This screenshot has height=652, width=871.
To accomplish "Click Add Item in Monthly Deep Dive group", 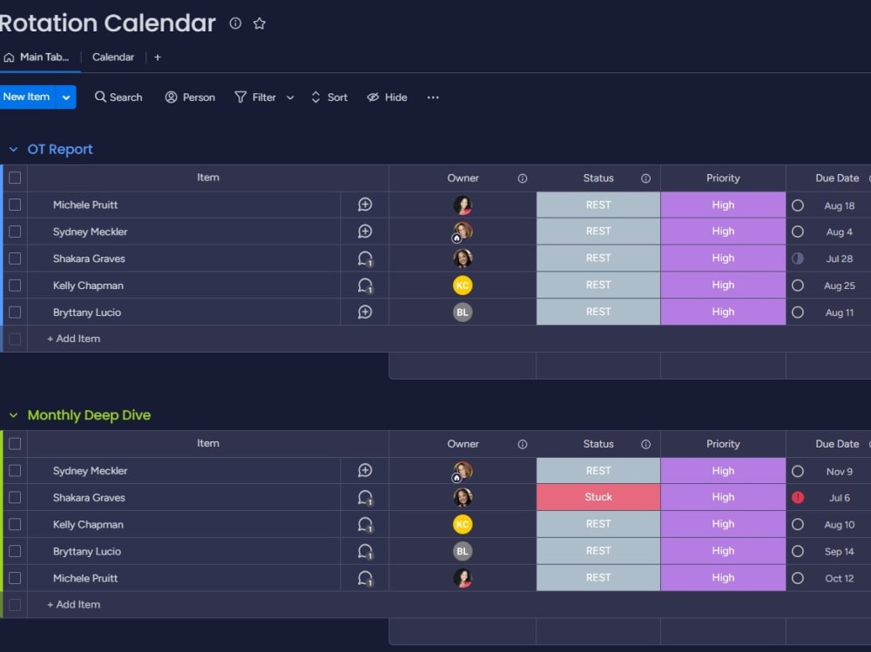I will tap(73, 605).
